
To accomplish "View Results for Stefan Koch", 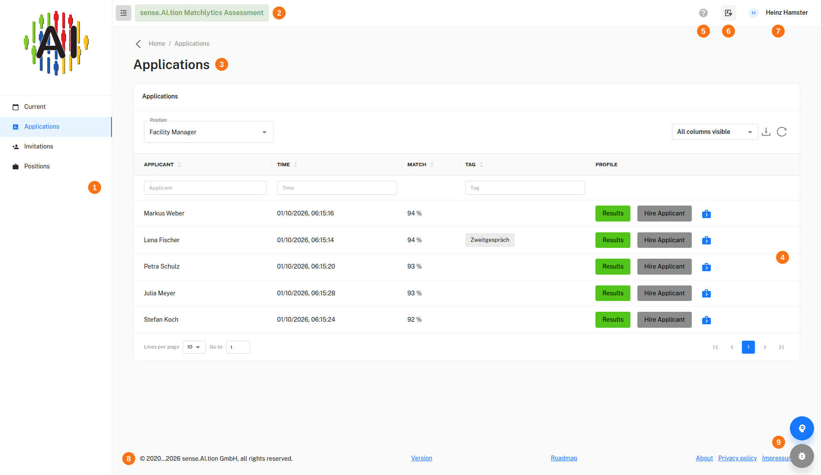I will tap(613, 320).
